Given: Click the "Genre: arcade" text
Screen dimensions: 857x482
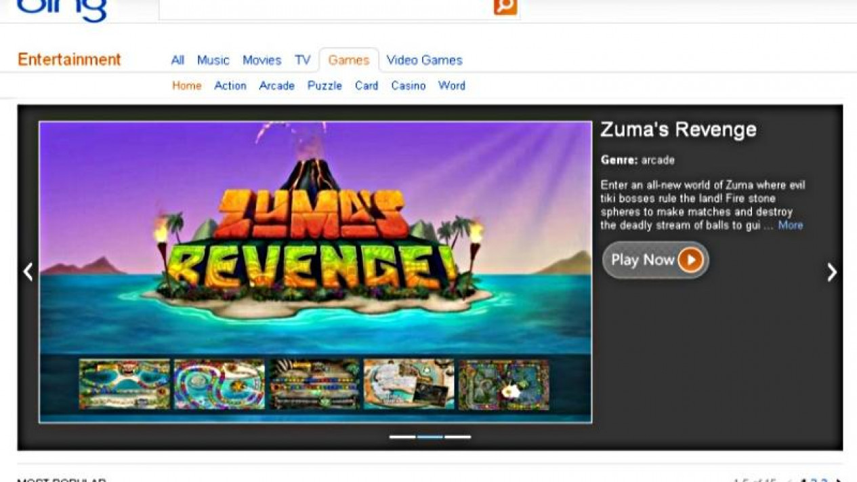Looking at the screenshot, I should (637, 161).
